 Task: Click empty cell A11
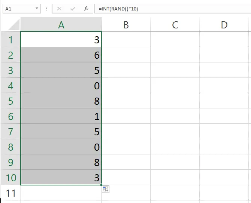click(x=61, y=193)
